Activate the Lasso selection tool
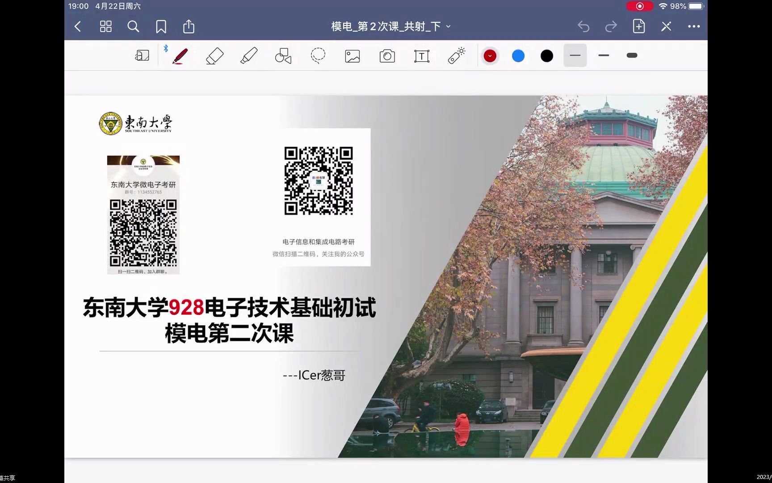This screenshot has height=483, width=772. (318, 55)
